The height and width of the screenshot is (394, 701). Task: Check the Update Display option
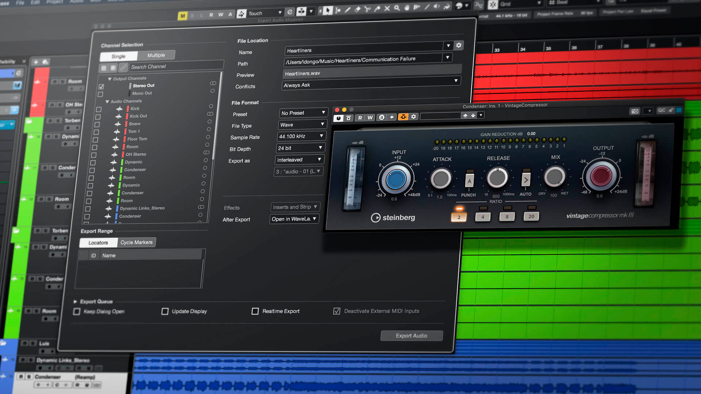[x=165, y=311]
